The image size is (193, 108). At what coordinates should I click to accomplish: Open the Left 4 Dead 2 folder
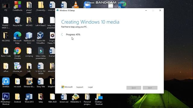pos(41,22)
